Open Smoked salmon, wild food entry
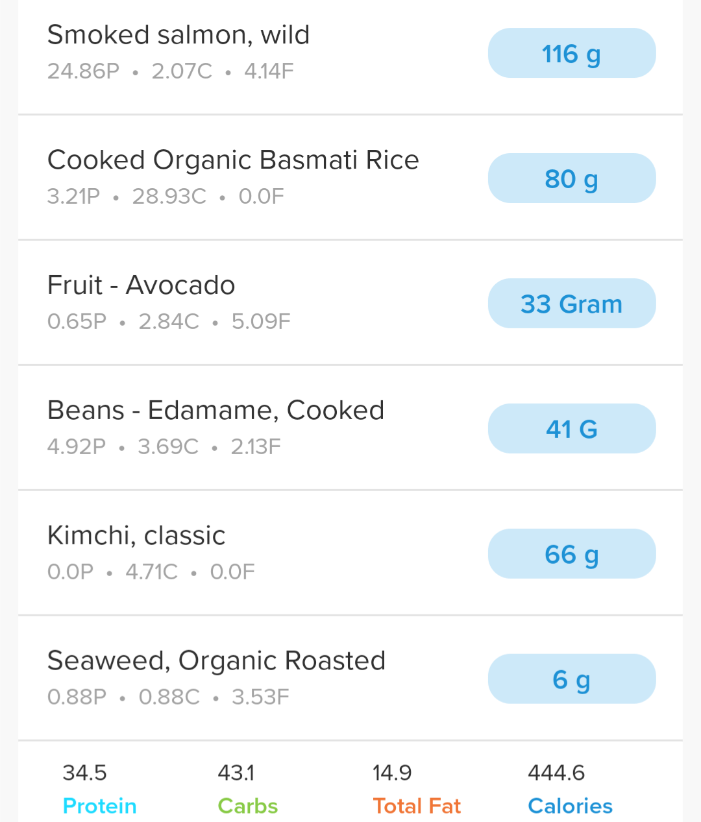The height and width of the screenshot is (822, 701). [x=178, y=35]
